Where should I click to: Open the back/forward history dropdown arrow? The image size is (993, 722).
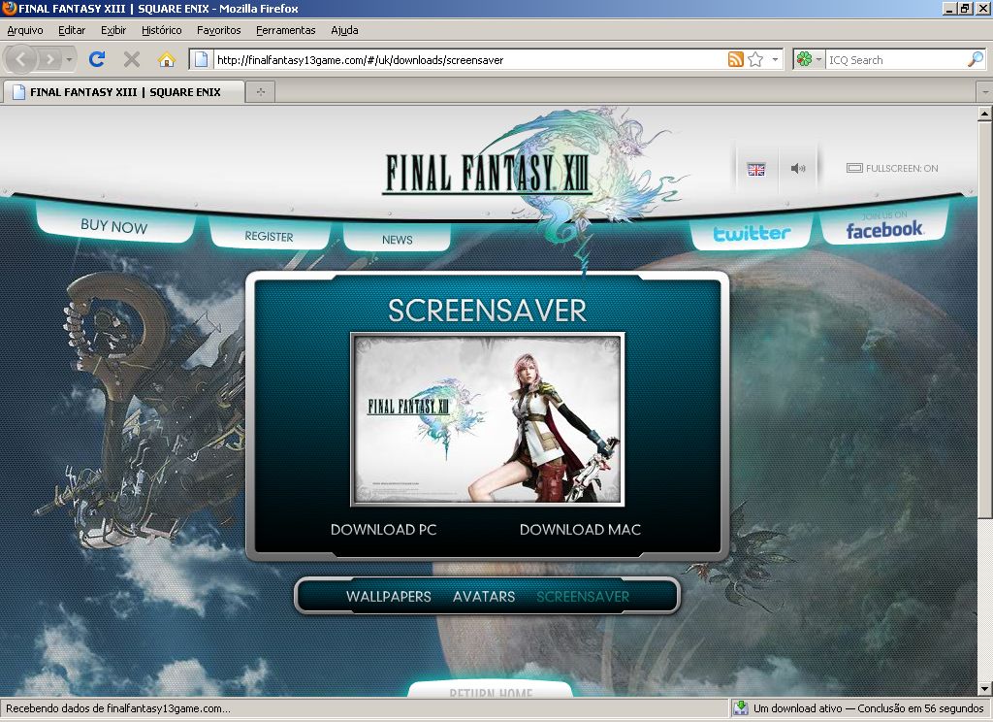pyautogui.click(x=70, y=59)
